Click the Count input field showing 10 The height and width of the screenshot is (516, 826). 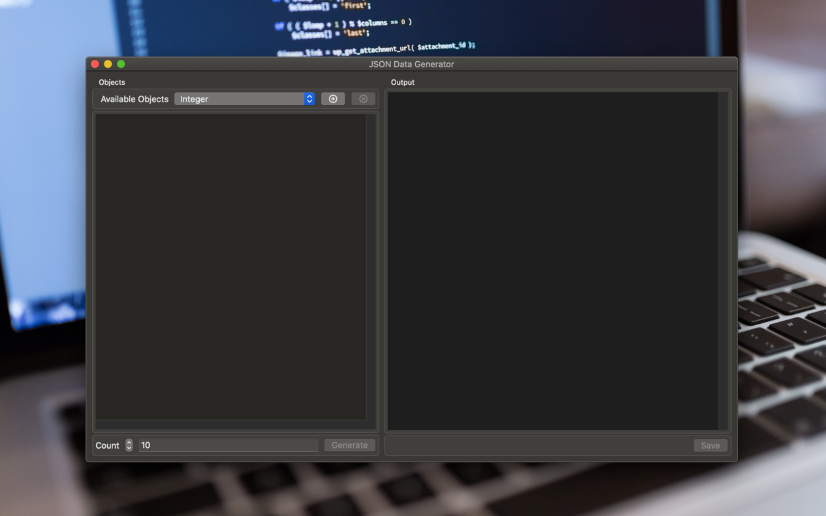pyautogui.click(x=228, y=445)
